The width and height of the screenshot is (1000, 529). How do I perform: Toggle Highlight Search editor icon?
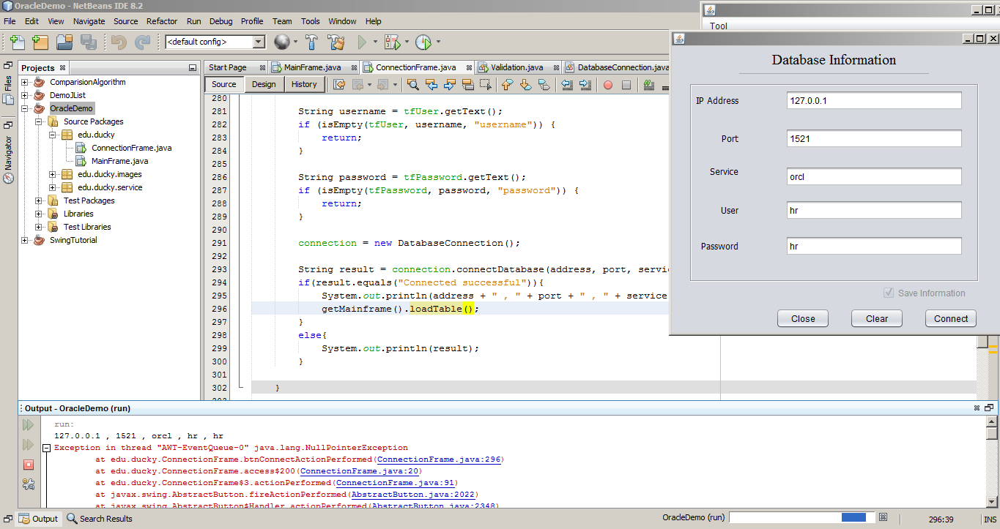coord(467,85)
